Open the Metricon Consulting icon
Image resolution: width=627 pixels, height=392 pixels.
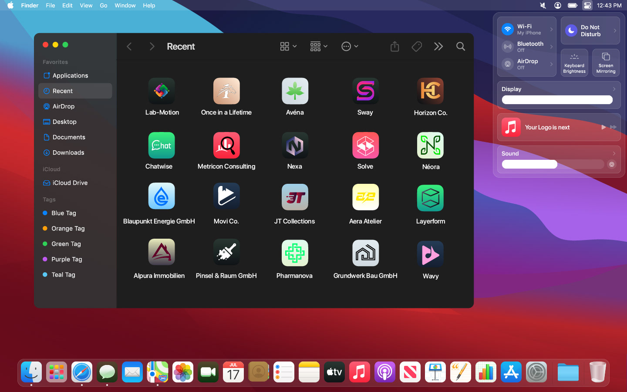click(x=226, y=145)
